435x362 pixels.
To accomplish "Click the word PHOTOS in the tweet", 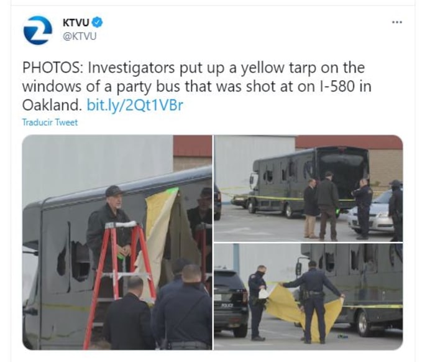I will pos(52,68).
